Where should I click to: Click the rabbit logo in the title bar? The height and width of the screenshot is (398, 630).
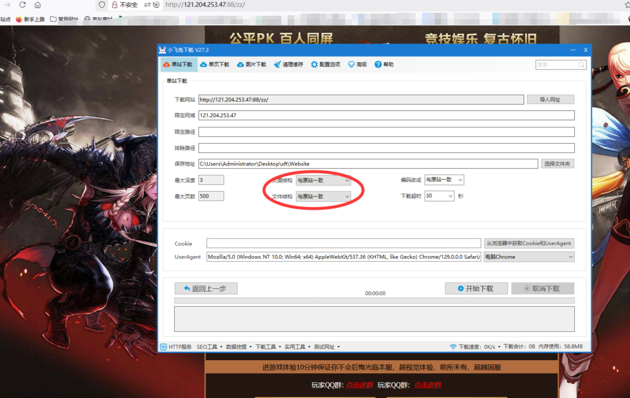click(x=162, y=50)
